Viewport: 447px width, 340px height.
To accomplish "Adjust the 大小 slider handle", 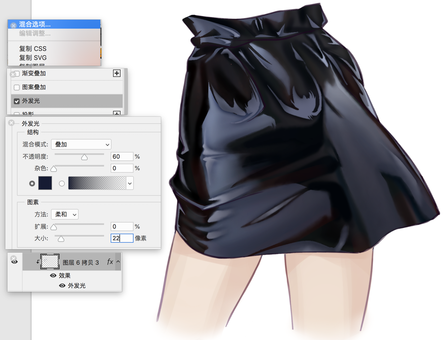I will point(61,239).
